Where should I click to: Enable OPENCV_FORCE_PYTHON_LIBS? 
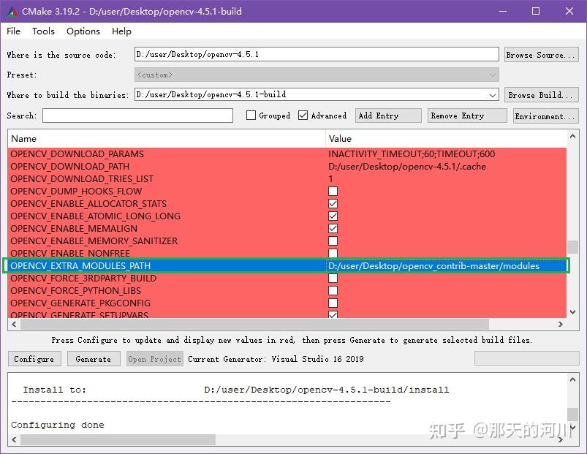coord(333,290)
